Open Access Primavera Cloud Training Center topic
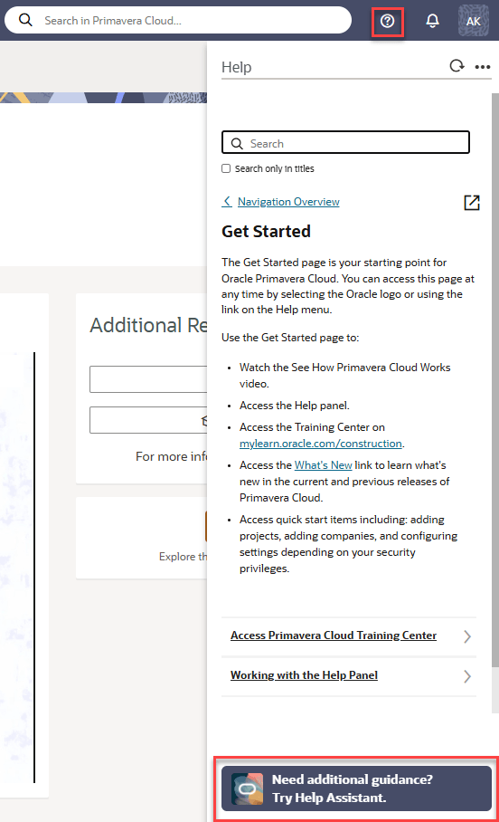Screen dimensions: 499x822 click(x=334, y=636)
